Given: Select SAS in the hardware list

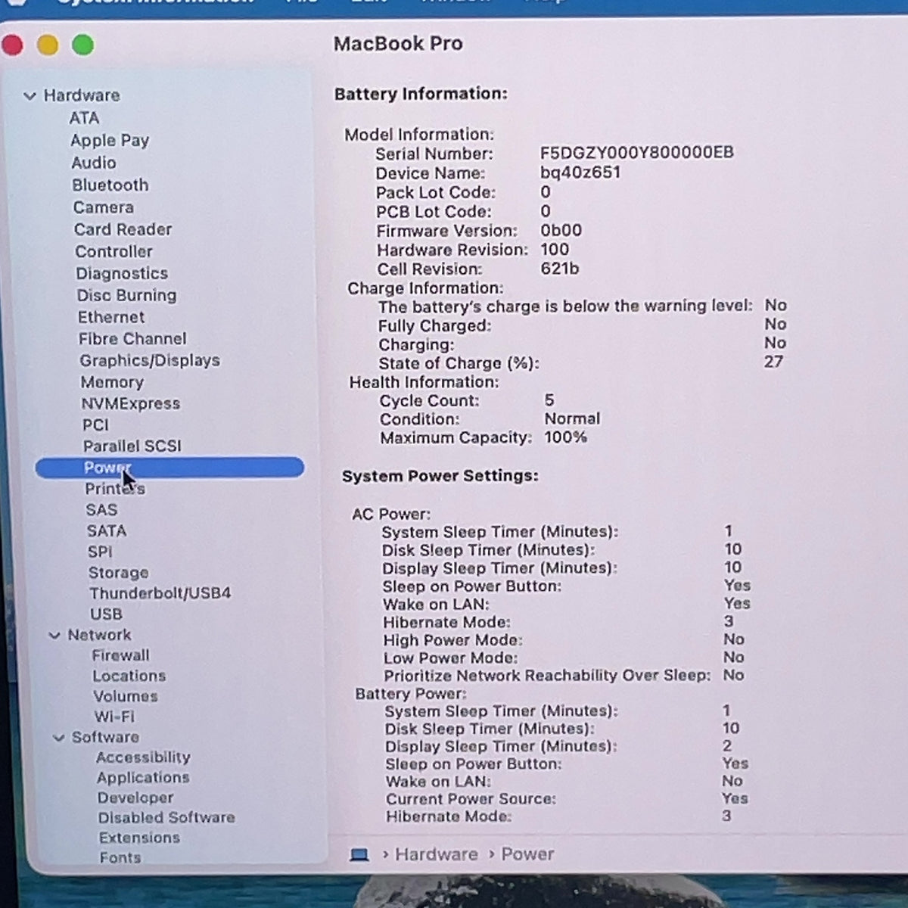Looking at the screenshot, I should 101,510.
